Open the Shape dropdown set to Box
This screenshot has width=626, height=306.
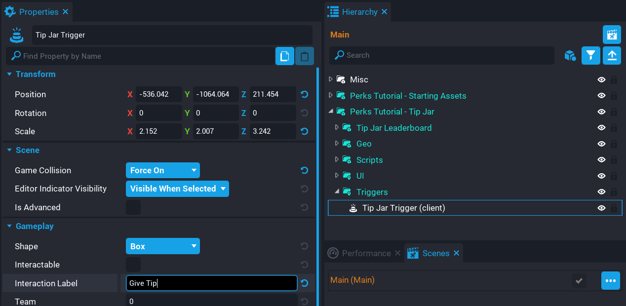tap(162, 246)
